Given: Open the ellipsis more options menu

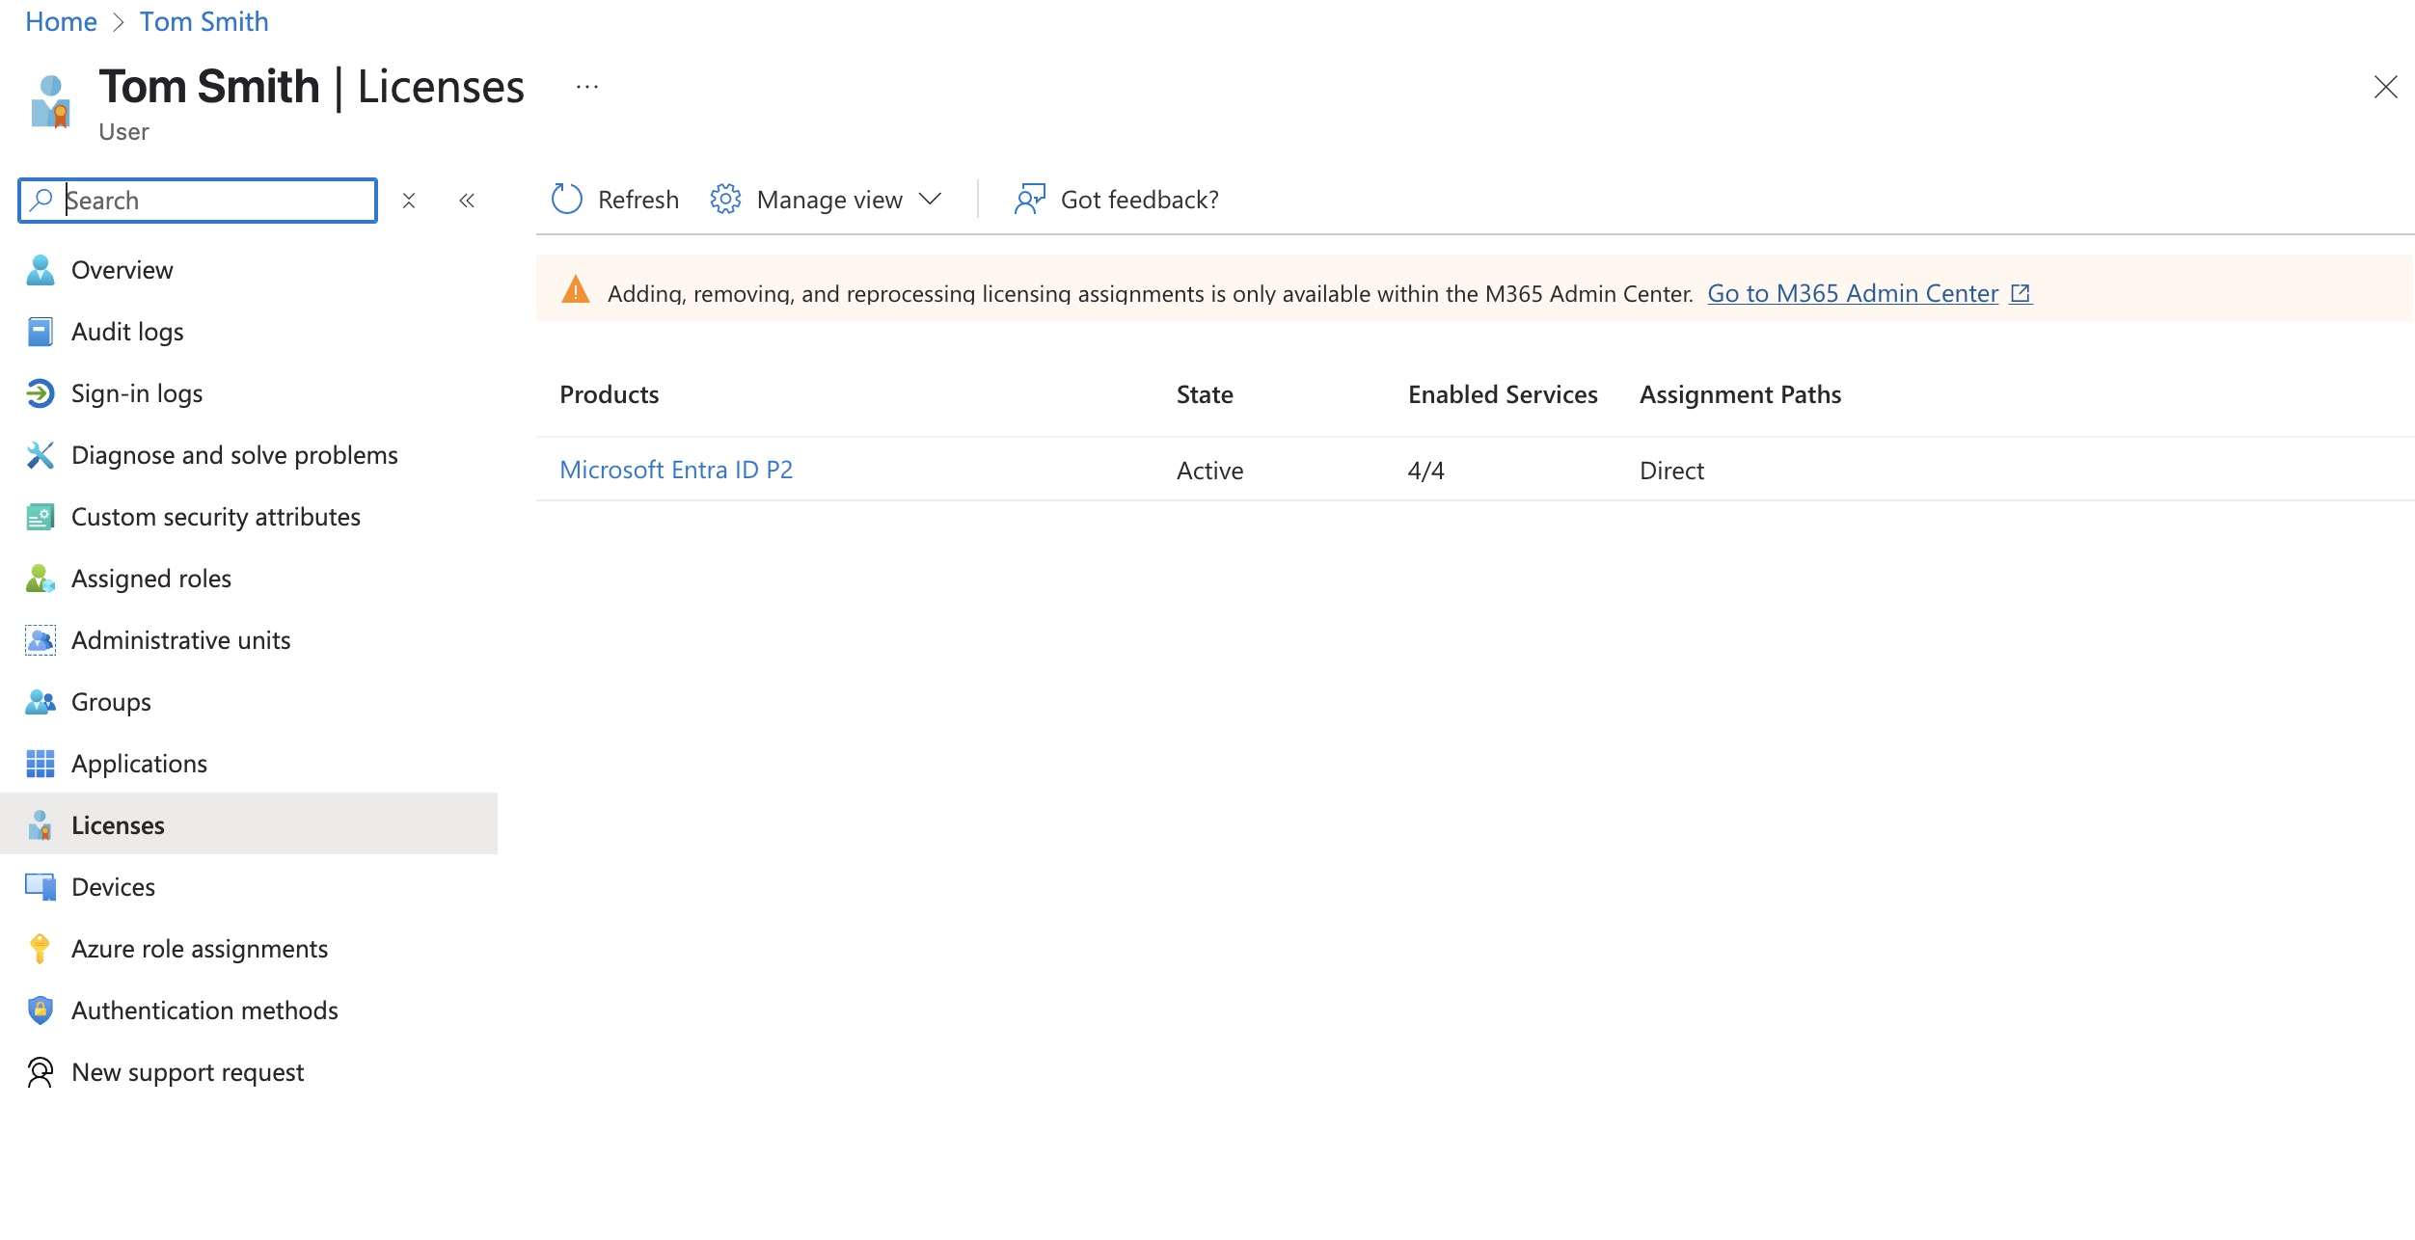Looking at the screenshot, I should click(x=587, y=87).
